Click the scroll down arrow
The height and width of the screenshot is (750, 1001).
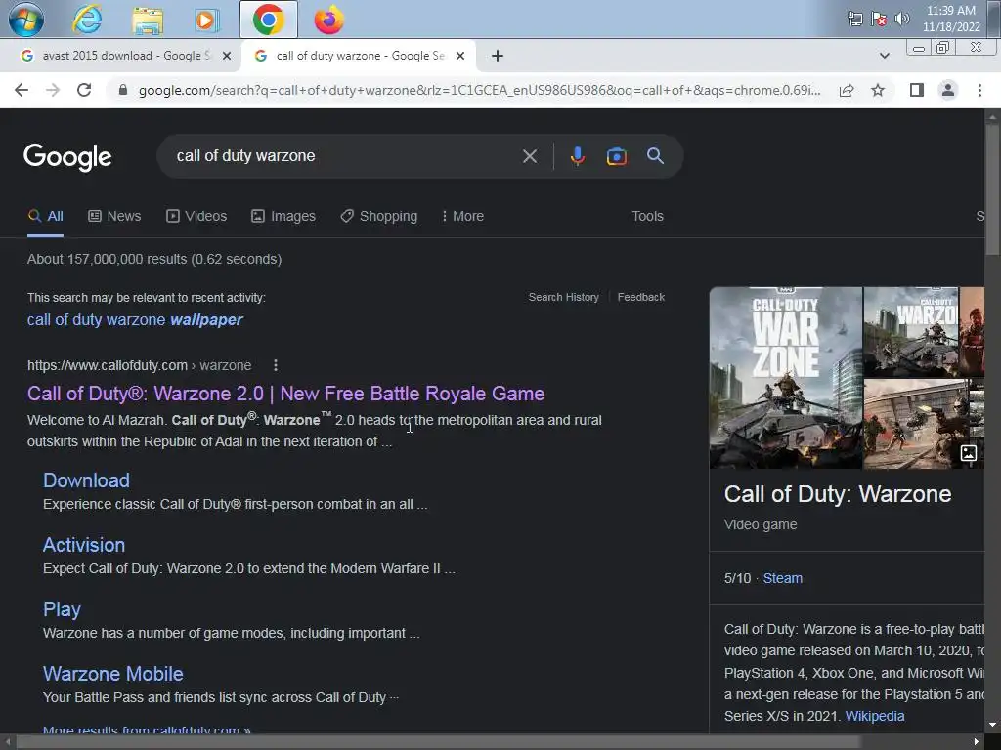pyautogui.click(x=992, y=726)
